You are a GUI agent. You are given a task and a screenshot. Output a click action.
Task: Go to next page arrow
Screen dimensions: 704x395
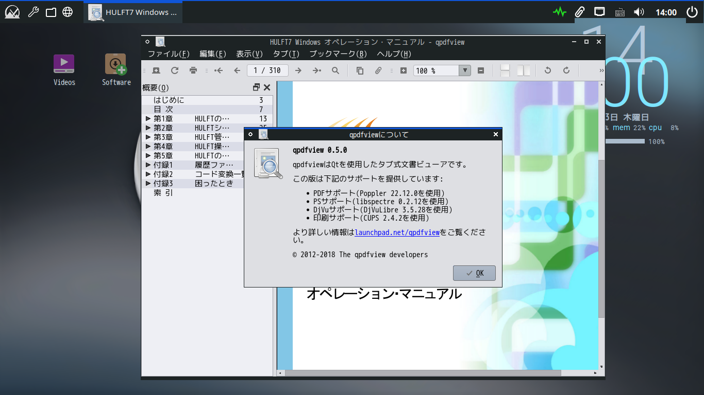(298, 70)
